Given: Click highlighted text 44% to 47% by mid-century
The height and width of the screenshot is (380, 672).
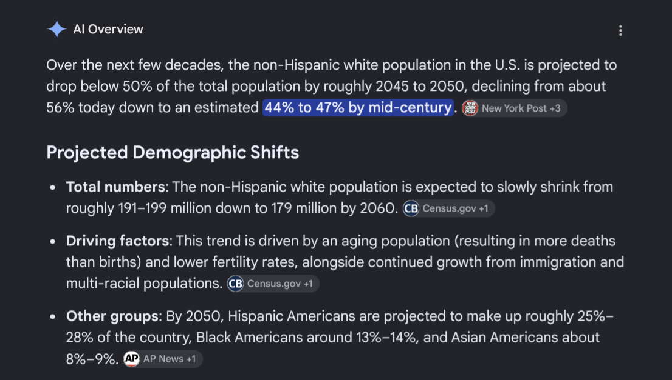Looking at the screenshot, I should click(x=358, y=108).
